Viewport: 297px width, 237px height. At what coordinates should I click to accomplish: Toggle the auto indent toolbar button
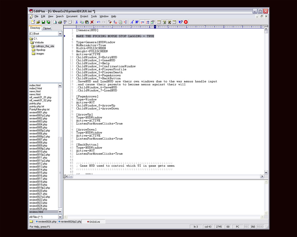142,22
